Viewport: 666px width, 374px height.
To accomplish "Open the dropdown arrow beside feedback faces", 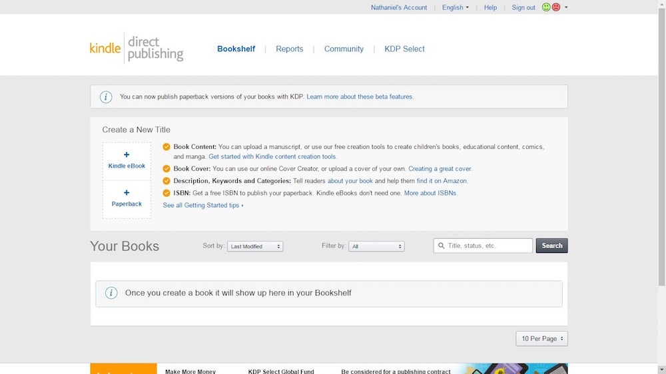I will click(566, 7).
